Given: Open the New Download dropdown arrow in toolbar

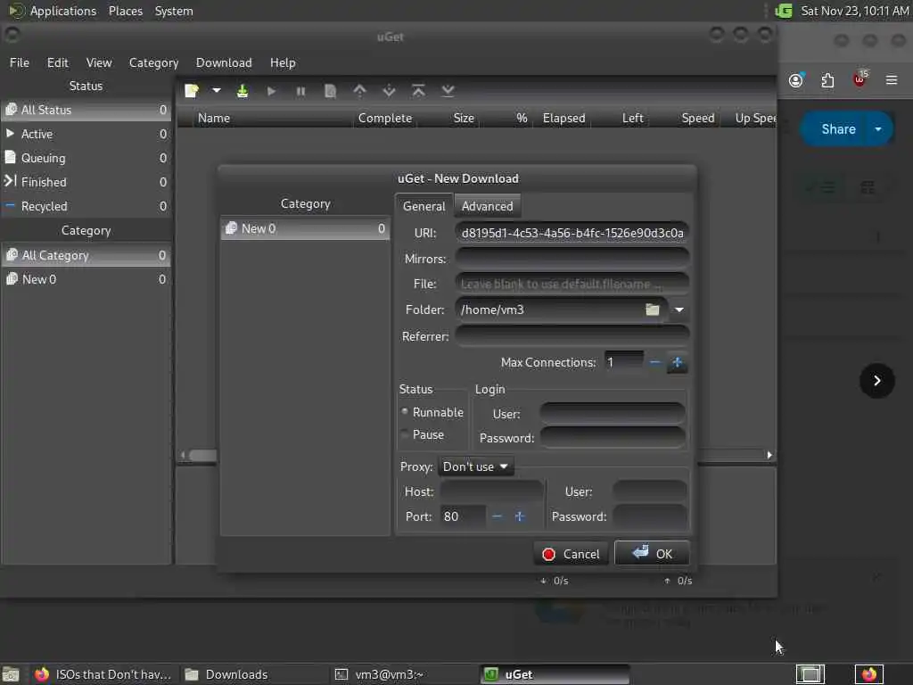Looking at the screenshot, I should 217,91.
